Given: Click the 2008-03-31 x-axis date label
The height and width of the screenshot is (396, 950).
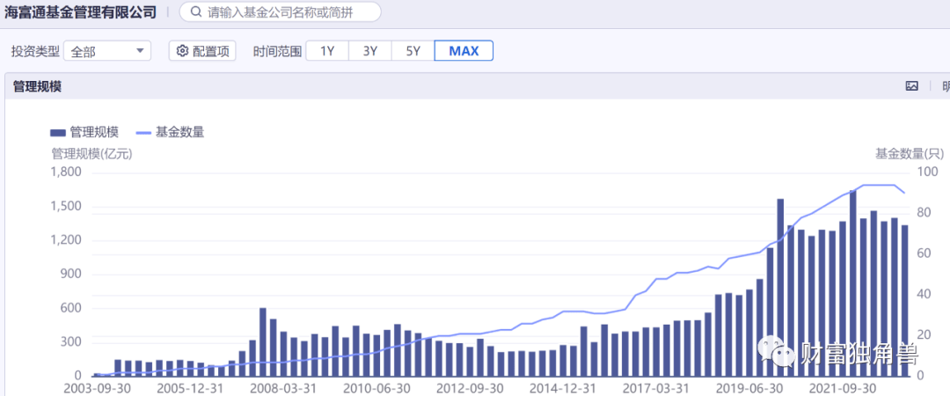Looking at the screenshot, I should point(283,388).
